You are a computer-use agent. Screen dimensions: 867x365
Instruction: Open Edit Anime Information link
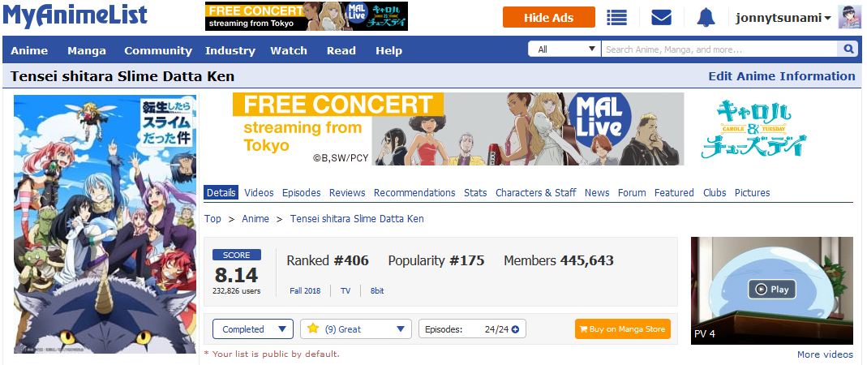click(x=782, y=76)
